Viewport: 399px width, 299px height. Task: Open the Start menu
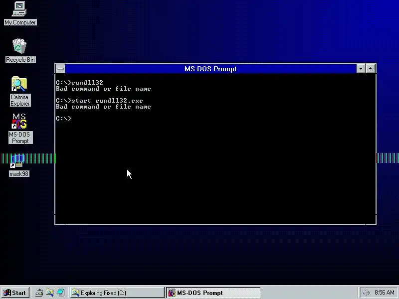coord(15,293)
